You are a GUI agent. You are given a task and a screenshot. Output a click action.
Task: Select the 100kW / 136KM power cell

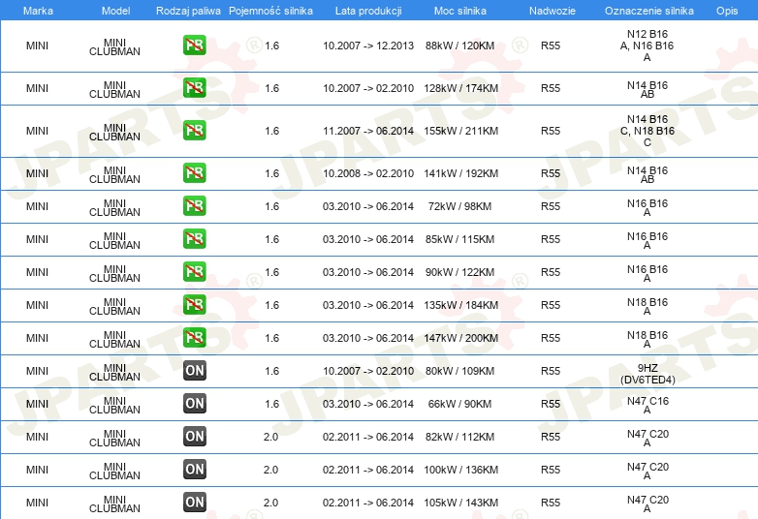460,470
